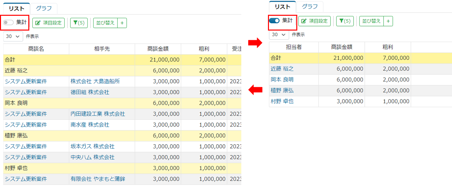Open 南水産 株式会社 link
Image resolution: width=452 pixels, height=186 pixels.
click(90, 125)
